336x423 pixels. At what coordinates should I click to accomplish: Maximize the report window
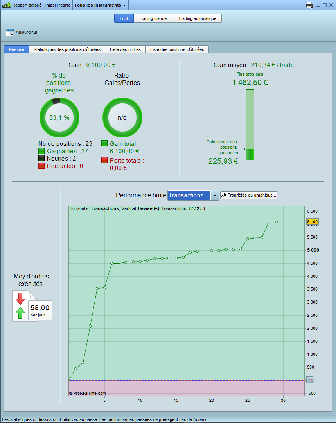(325, 5)
